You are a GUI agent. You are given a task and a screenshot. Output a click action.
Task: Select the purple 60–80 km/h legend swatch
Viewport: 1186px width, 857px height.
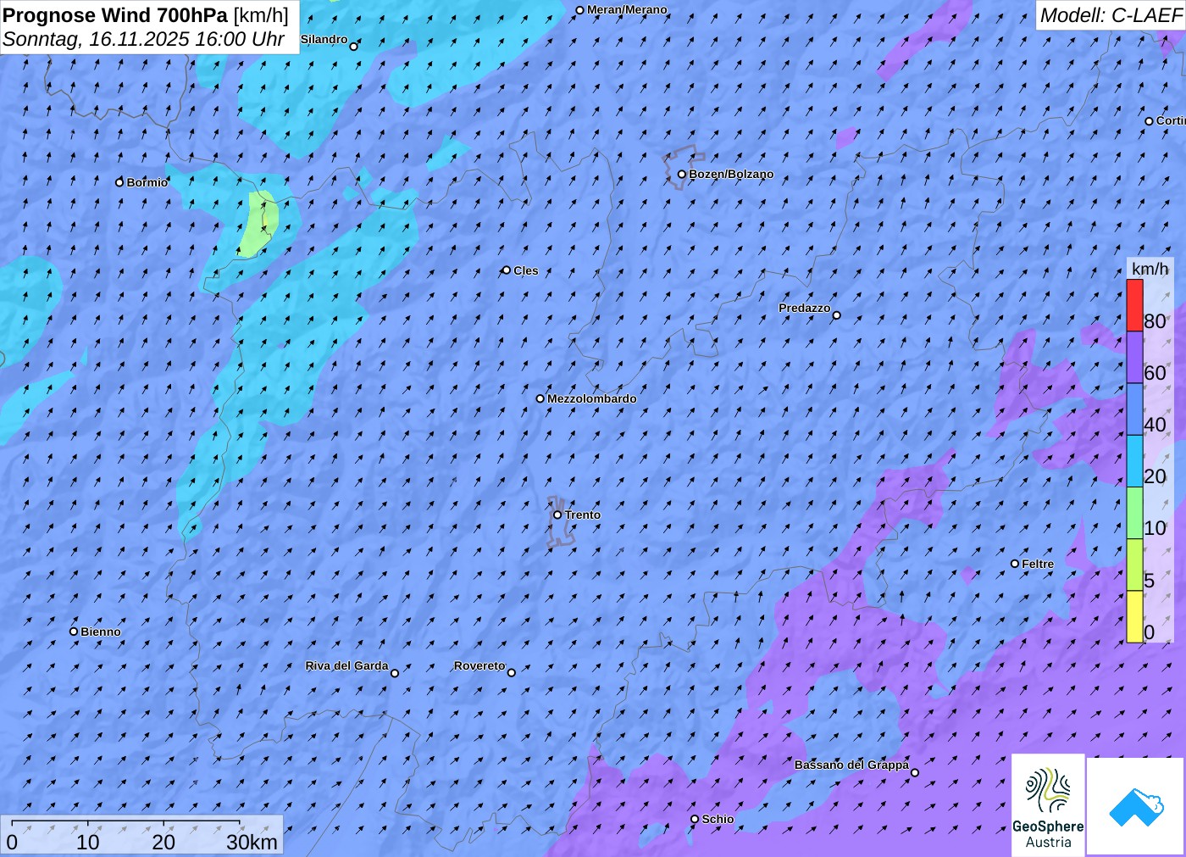click(x=1134, y=357)
